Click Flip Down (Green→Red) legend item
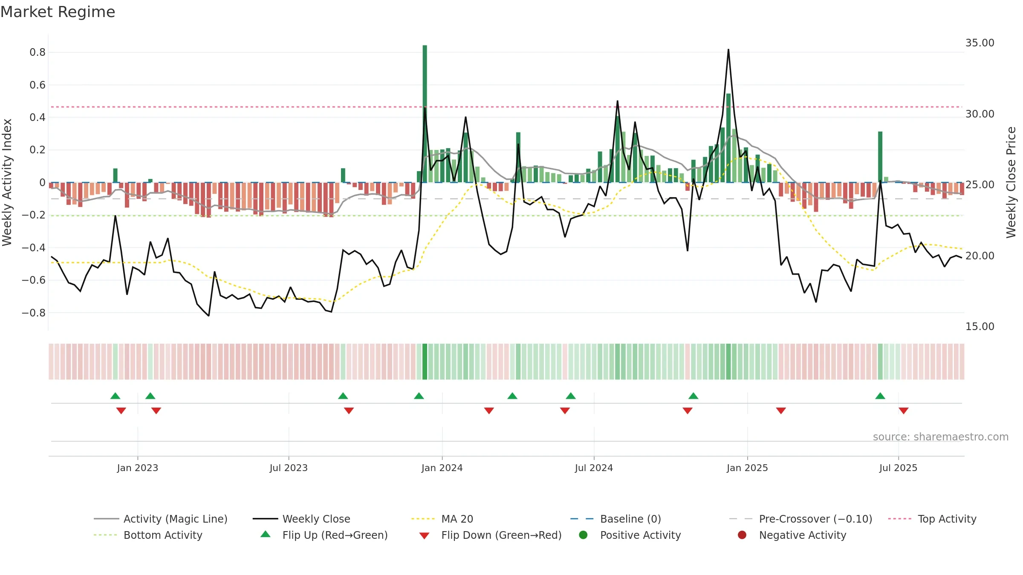 pos(491,535)
